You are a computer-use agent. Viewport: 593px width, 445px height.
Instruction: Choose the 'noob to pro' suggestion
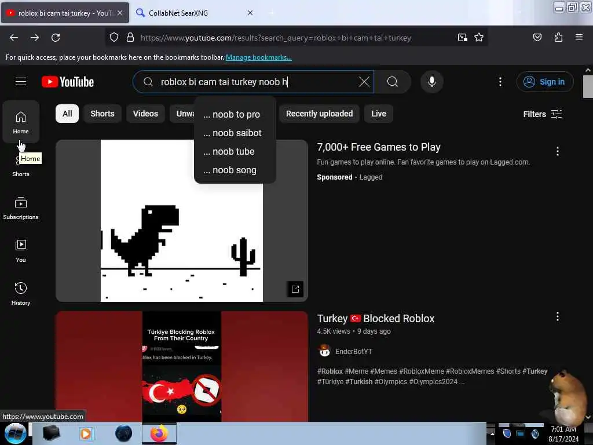[235, 114]
